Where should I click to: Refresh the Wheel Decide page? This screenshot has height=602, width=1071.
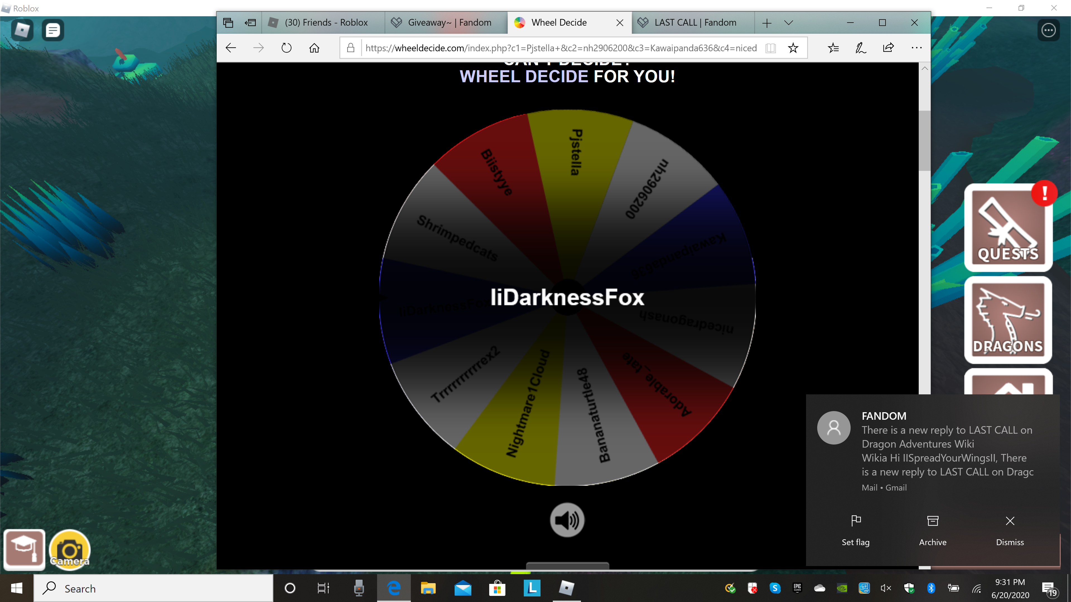286,48
